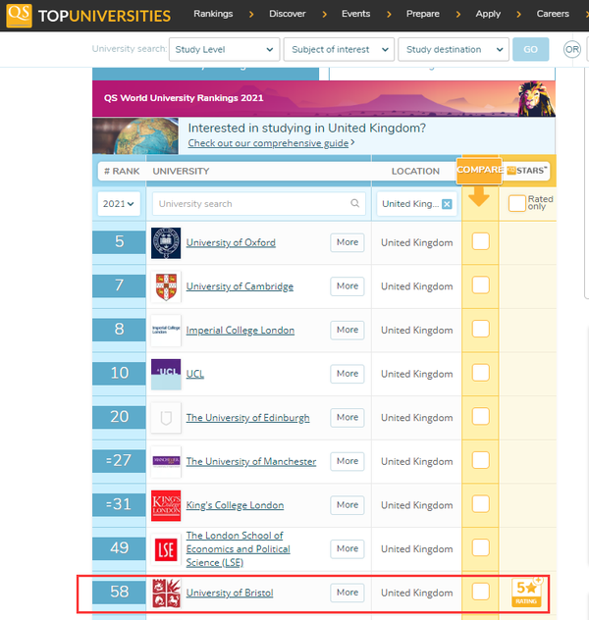Image resolution: width=589 pixels, height=620 pixels.
Task: Click the COMPARE column header
Action: coord(479,171)
